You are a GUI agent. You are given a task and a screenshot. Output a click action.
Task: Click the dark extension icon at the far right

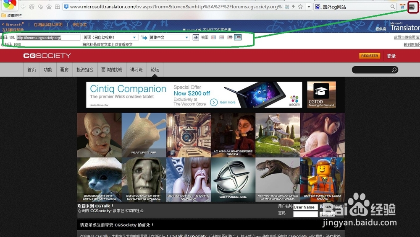(x=412, y=7)
